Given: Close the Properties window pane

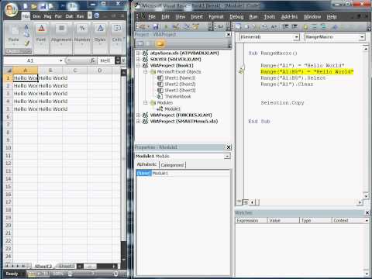Looking at the screenshot, I should click(x=229, y=147).
